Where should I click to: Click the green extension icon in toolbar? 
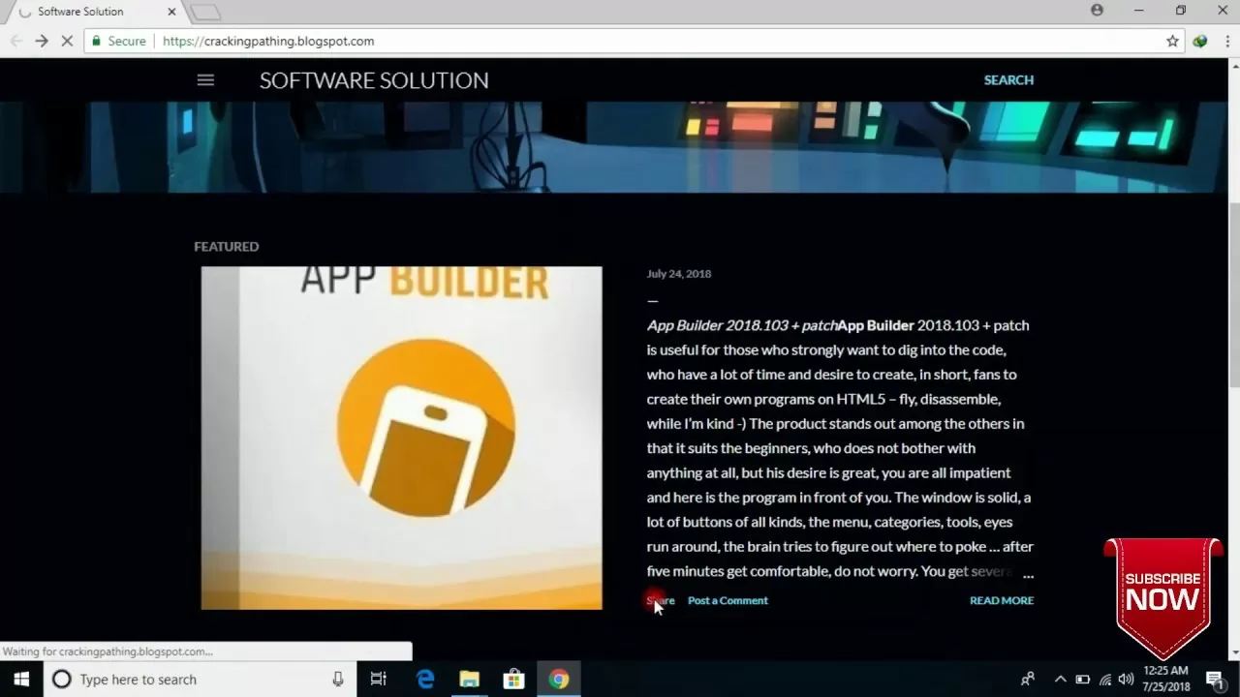pos(1200,41)
